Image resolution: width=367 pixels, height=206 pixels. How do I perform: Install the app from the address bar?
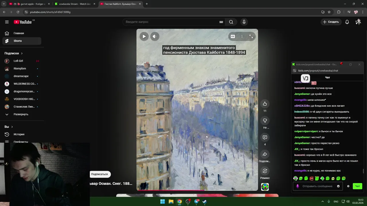click(x=323, y=12)
